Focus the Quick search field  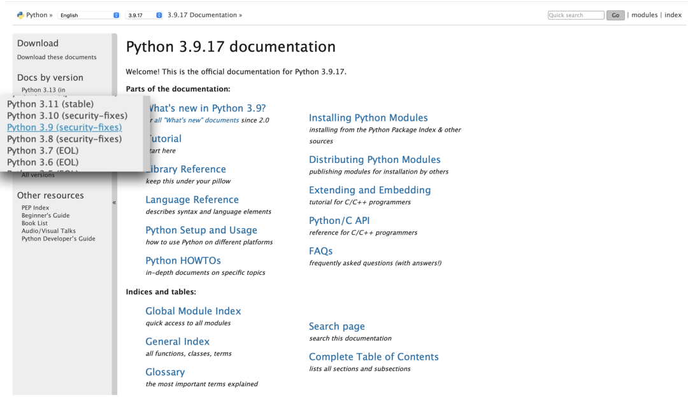pos(576,15)
